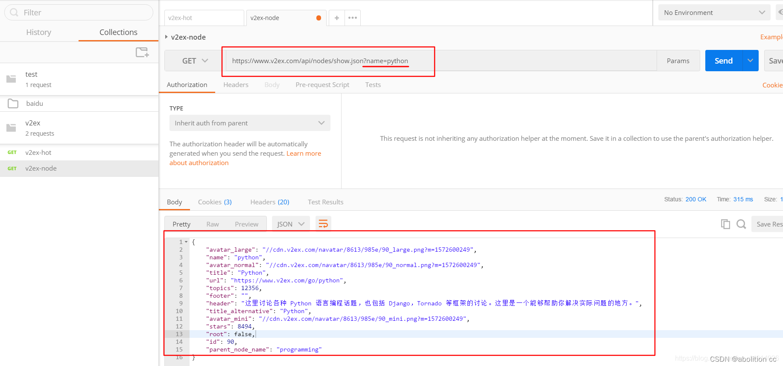Click the "url" value in JSON response

tap(287, 280)
